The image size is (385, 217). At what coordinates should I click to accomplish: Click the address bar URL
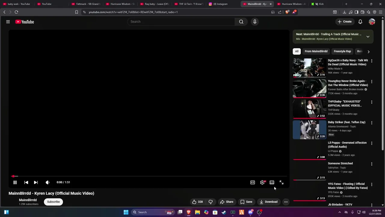tap(133, 12)
